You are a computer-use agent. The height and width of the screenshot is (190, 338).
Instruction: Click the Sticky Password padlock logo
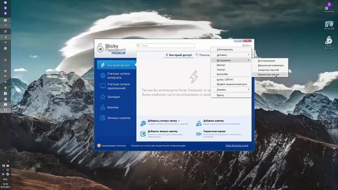(x=100, y=48)
